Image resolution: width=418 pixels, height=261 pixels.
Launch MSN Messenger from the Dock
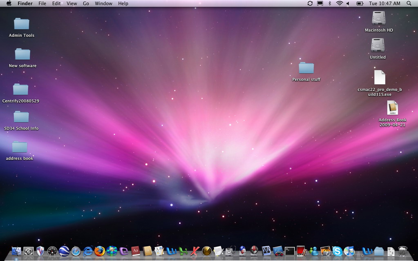(x=313, y=251)
